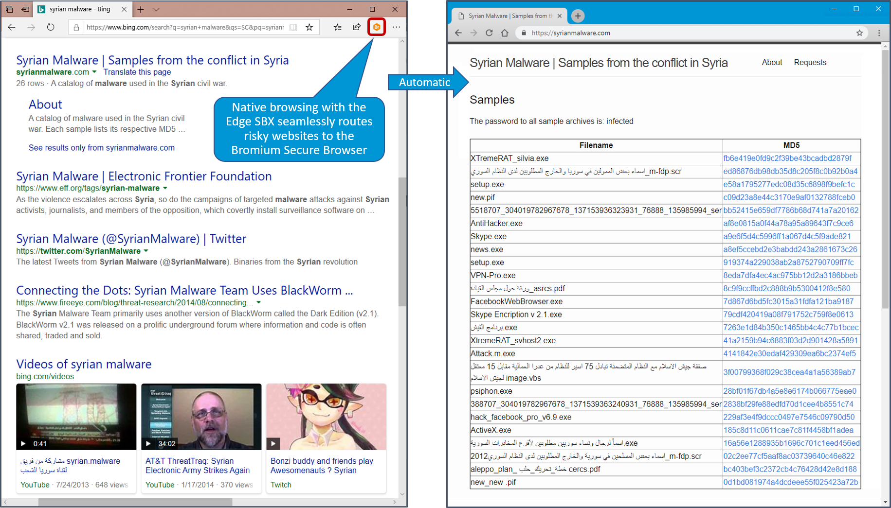Viewport: 891px width, 508px height.
Task: Open a new tab in Edge
Action: (x=141, y=9)
